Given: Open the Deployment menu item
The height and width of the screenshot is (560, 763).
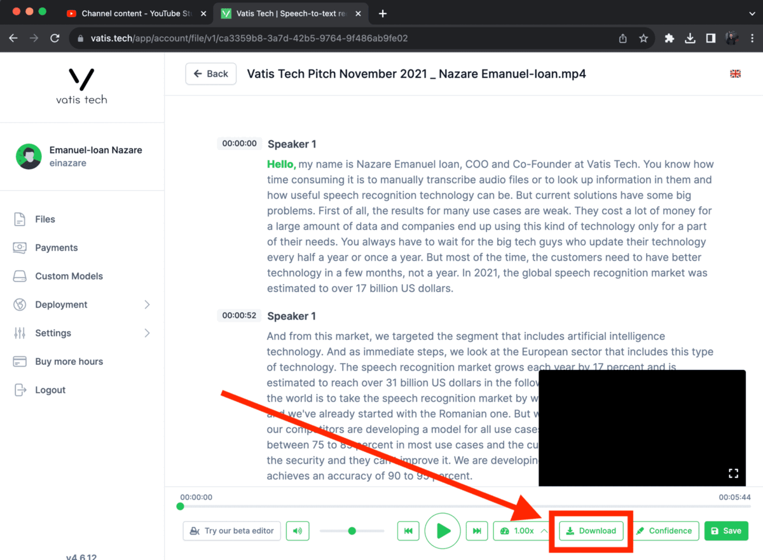Looking at the screenshot, I should click(x=61, y=304).
